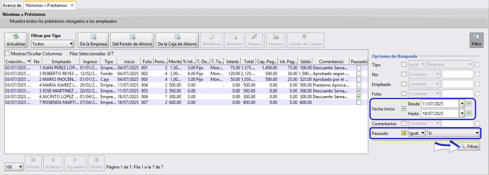Viewport: 489px width, 175px height.
Task: Open the Filtrar por Tipo dropdown
Action: 53,44
